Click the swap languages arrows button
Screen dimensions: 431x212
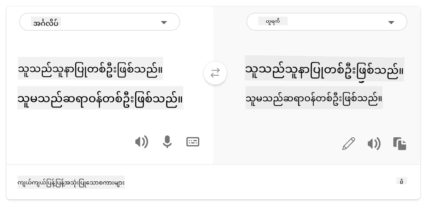[x=215, y=73]
